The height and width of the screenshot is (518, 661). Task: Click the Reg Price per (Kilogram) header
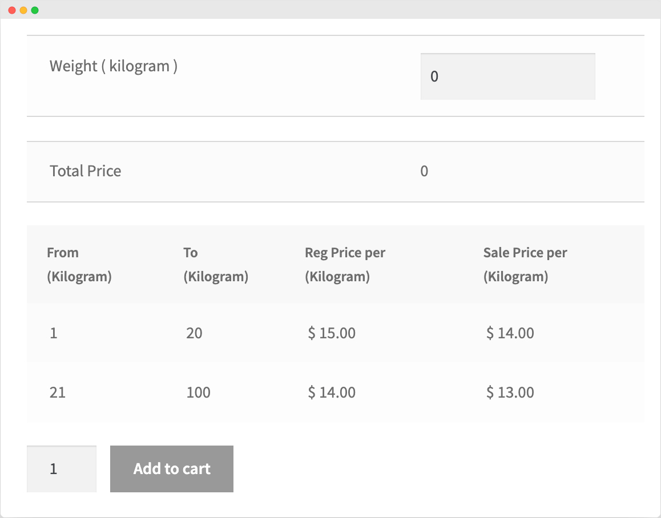point(345,264)
